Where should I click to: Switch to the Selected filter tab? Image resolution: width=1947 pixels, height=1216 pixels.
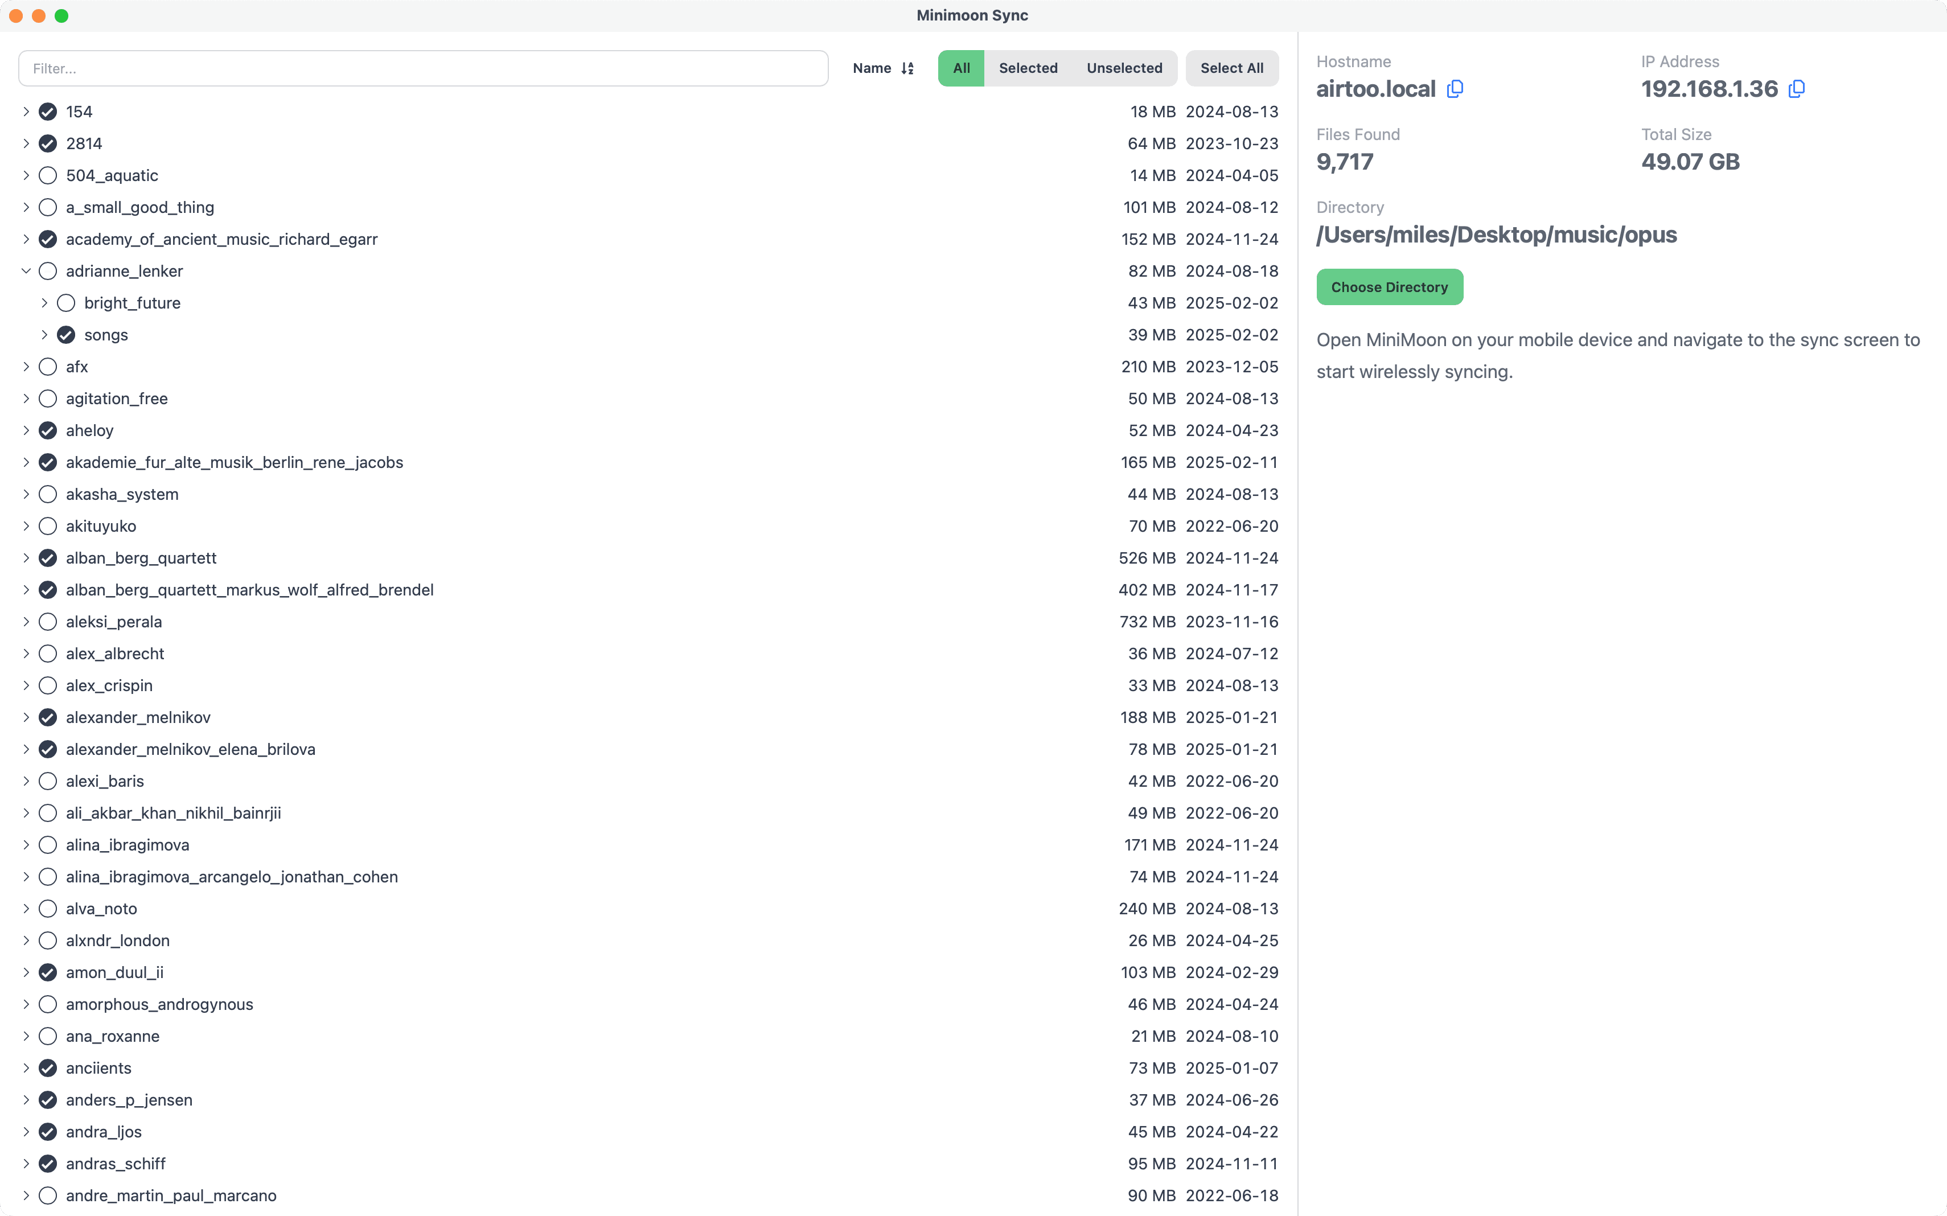(1029, 68)
